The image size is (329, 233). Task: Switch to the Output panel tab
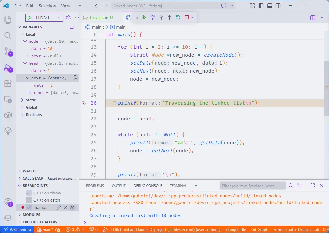coord(119,186)
